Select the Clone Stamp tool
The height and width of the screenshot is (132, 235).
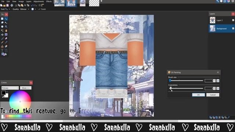[2, 46]
